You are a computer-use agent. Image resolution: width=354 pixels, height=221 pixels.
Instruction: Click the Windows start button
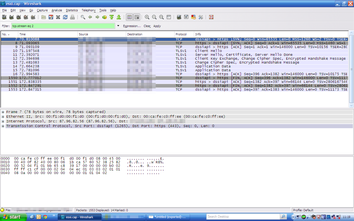(13, 217)
